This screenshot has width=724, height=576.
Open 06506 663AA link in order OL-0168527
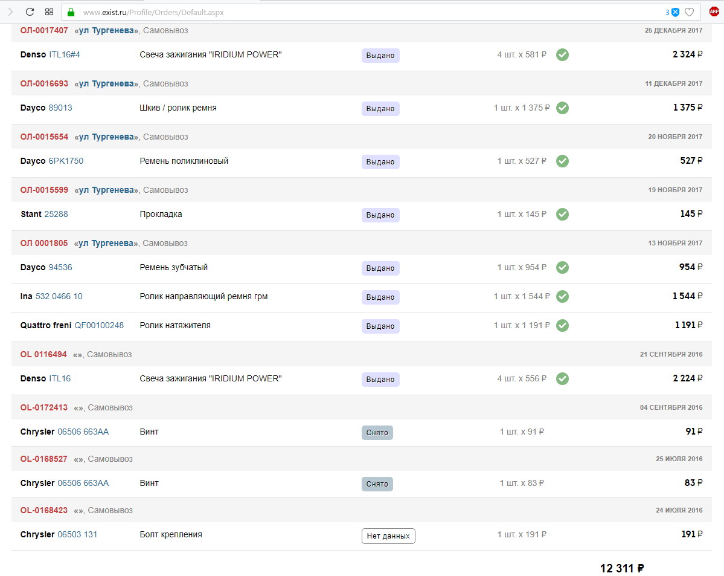[83, 483]
